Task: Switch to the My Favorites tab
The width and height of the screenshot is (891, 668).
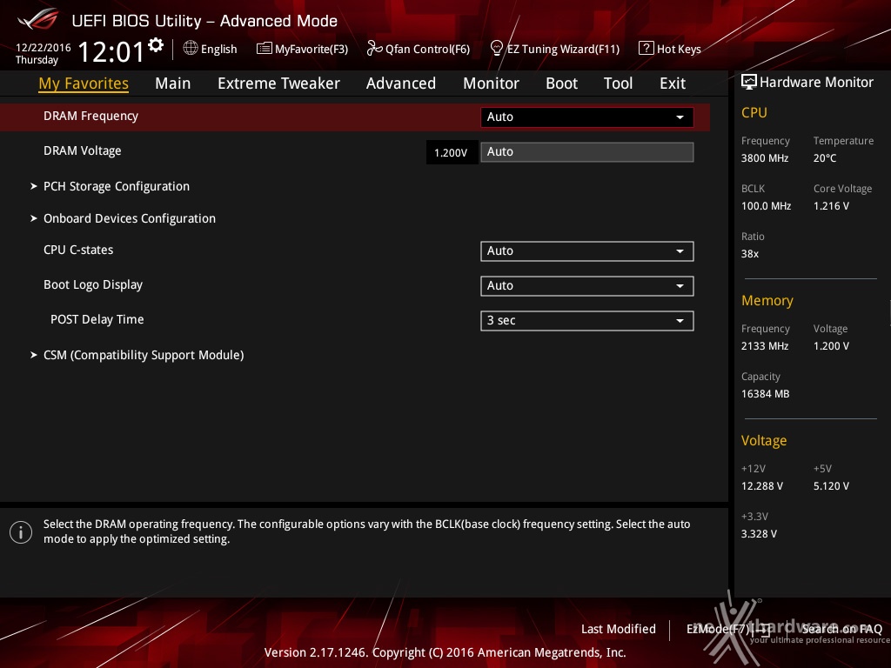Action: tap(84, 83)
